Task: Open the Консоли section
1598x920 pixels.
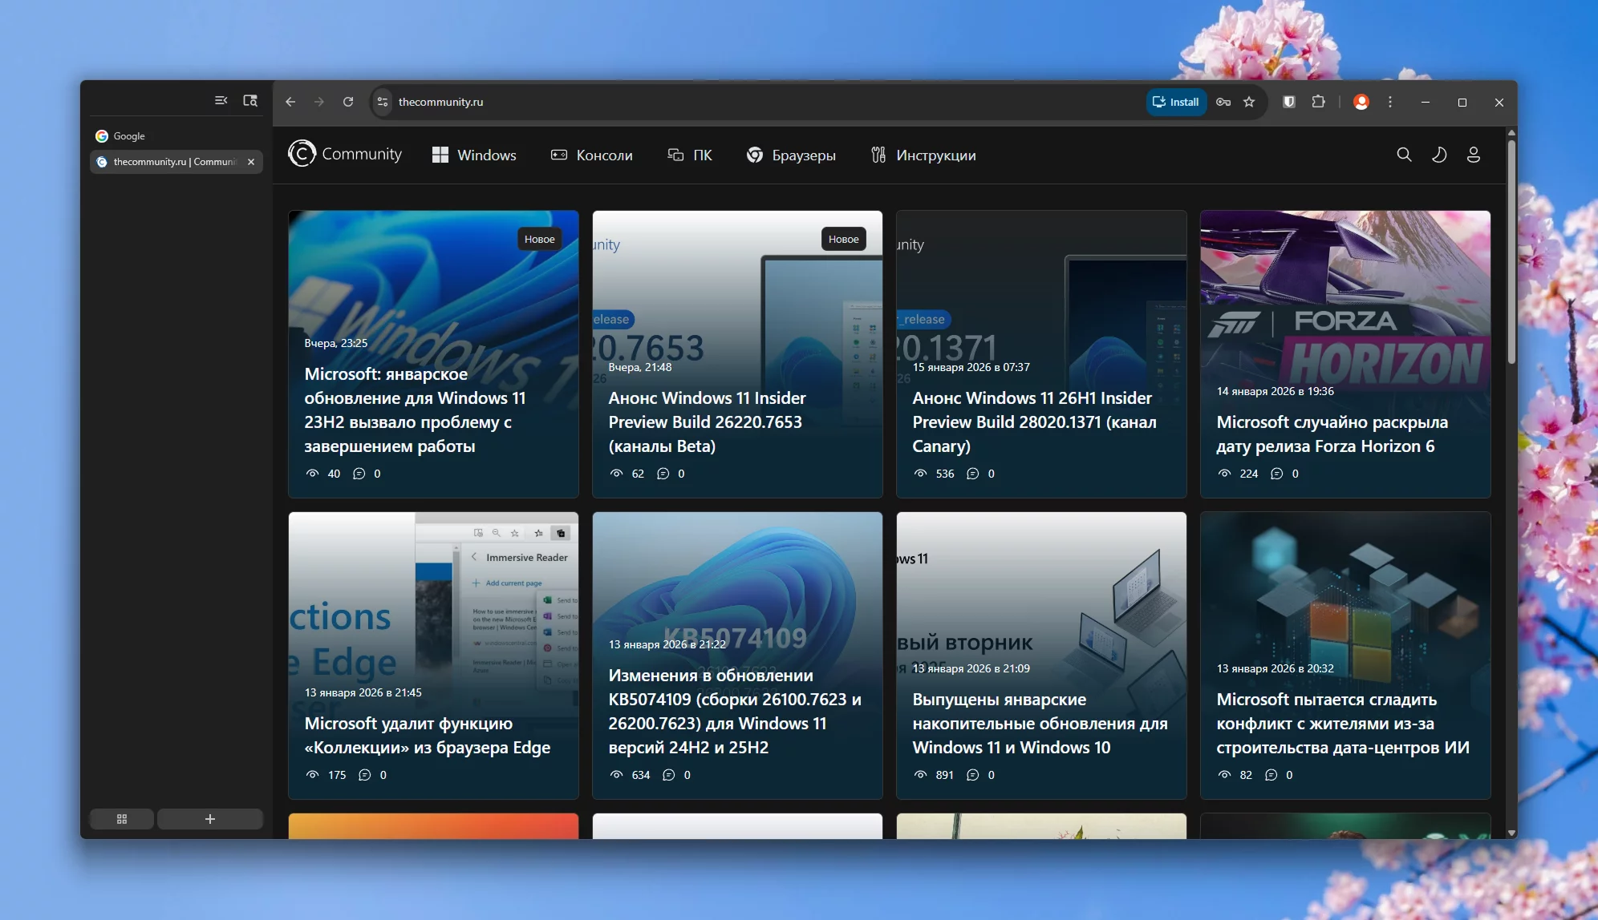Action: 591,155
